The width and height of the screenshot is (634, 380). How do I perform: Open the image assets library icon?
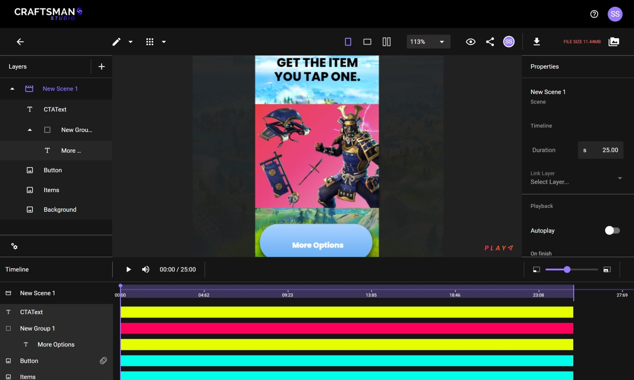tap(614, 42)
